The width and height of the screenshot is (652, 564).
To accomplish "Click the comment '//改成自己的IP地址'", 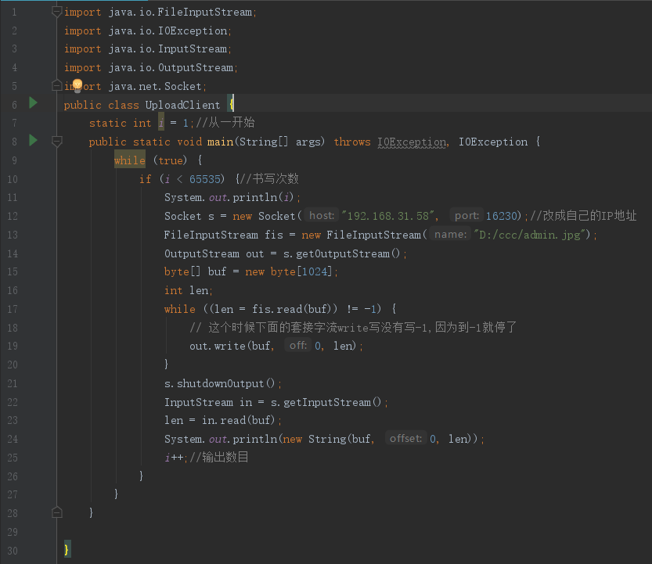I will [583, 215].
